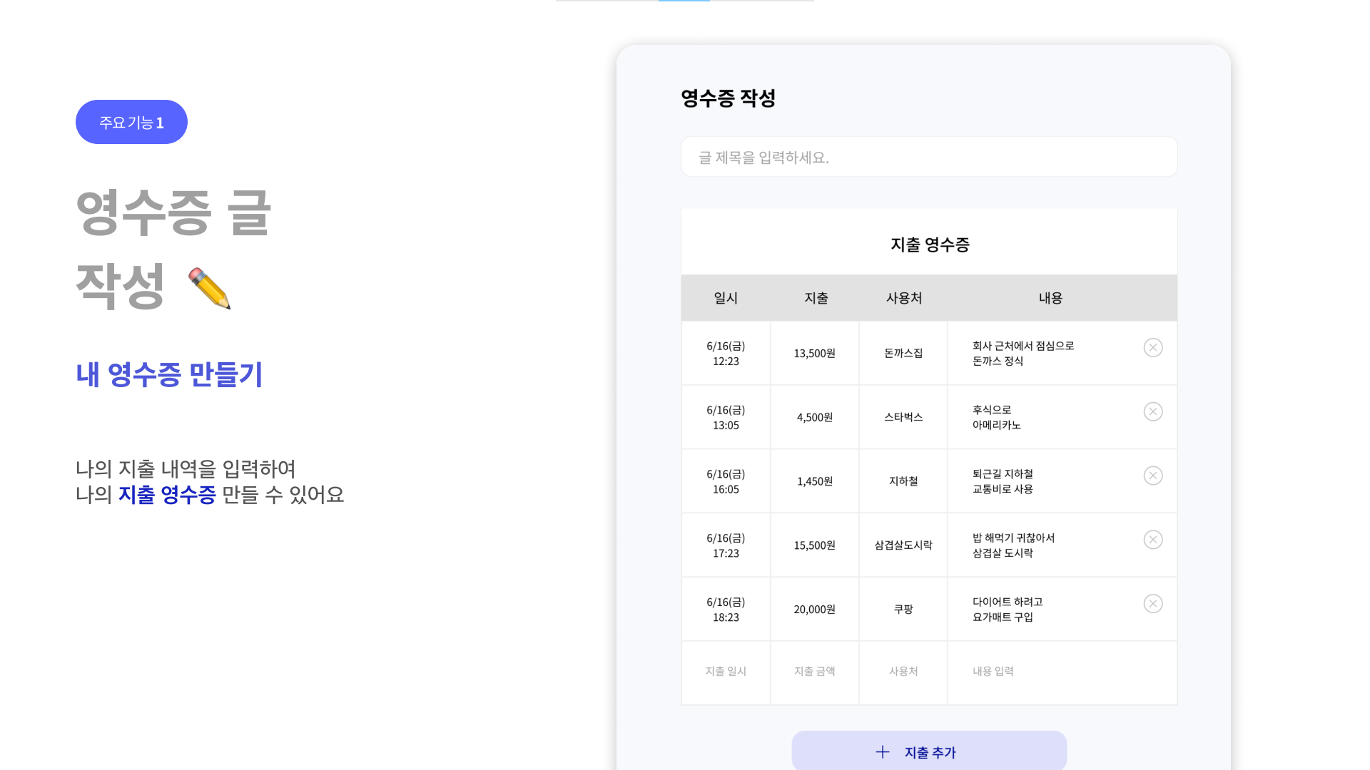
Task: Click the 주요 기능 1 badge
Action: point(131,121)
